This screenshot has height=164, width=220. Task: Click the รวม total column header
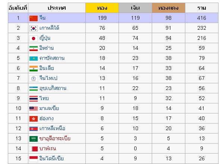[x=202, y=8]
